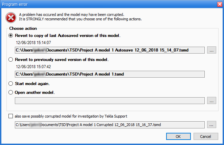Enable saving corrupted model for Tekla Support

click(11, 116)
